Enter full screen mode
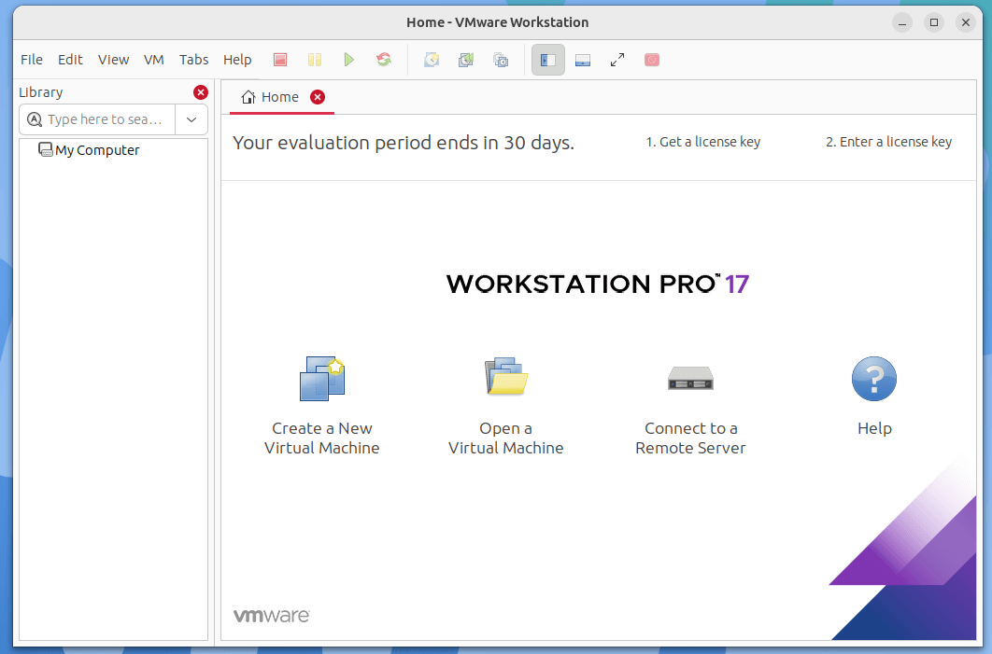 [x=616, y=59]
